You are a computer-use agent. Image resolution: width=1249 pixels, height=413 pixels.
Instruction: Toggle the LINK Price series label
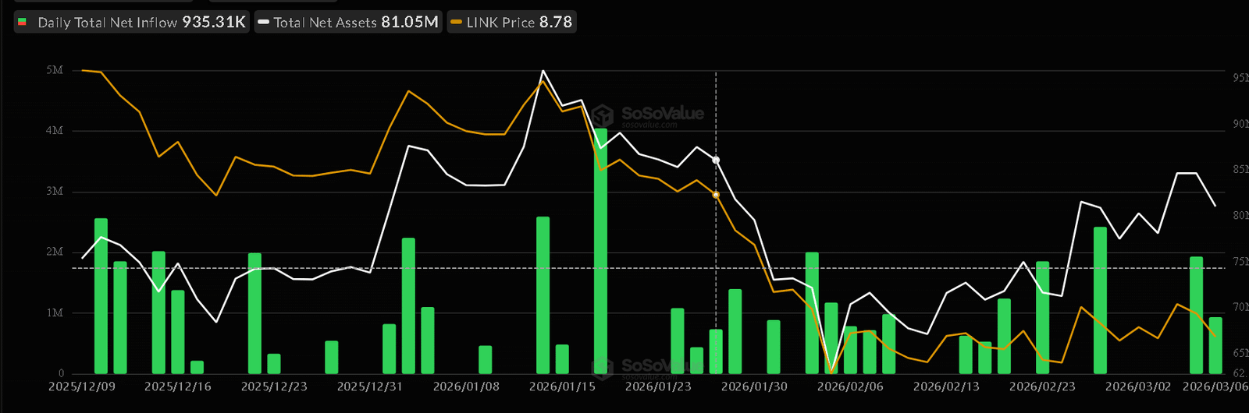(500, 23)
